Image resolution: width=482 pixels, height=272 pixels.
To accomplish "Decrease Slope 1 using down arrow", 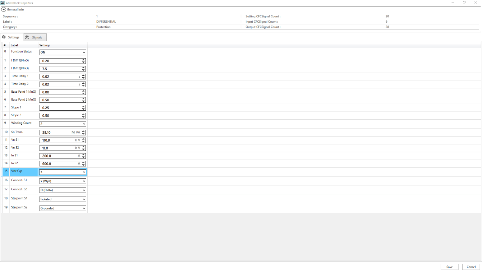I will [x=83, y=109].
